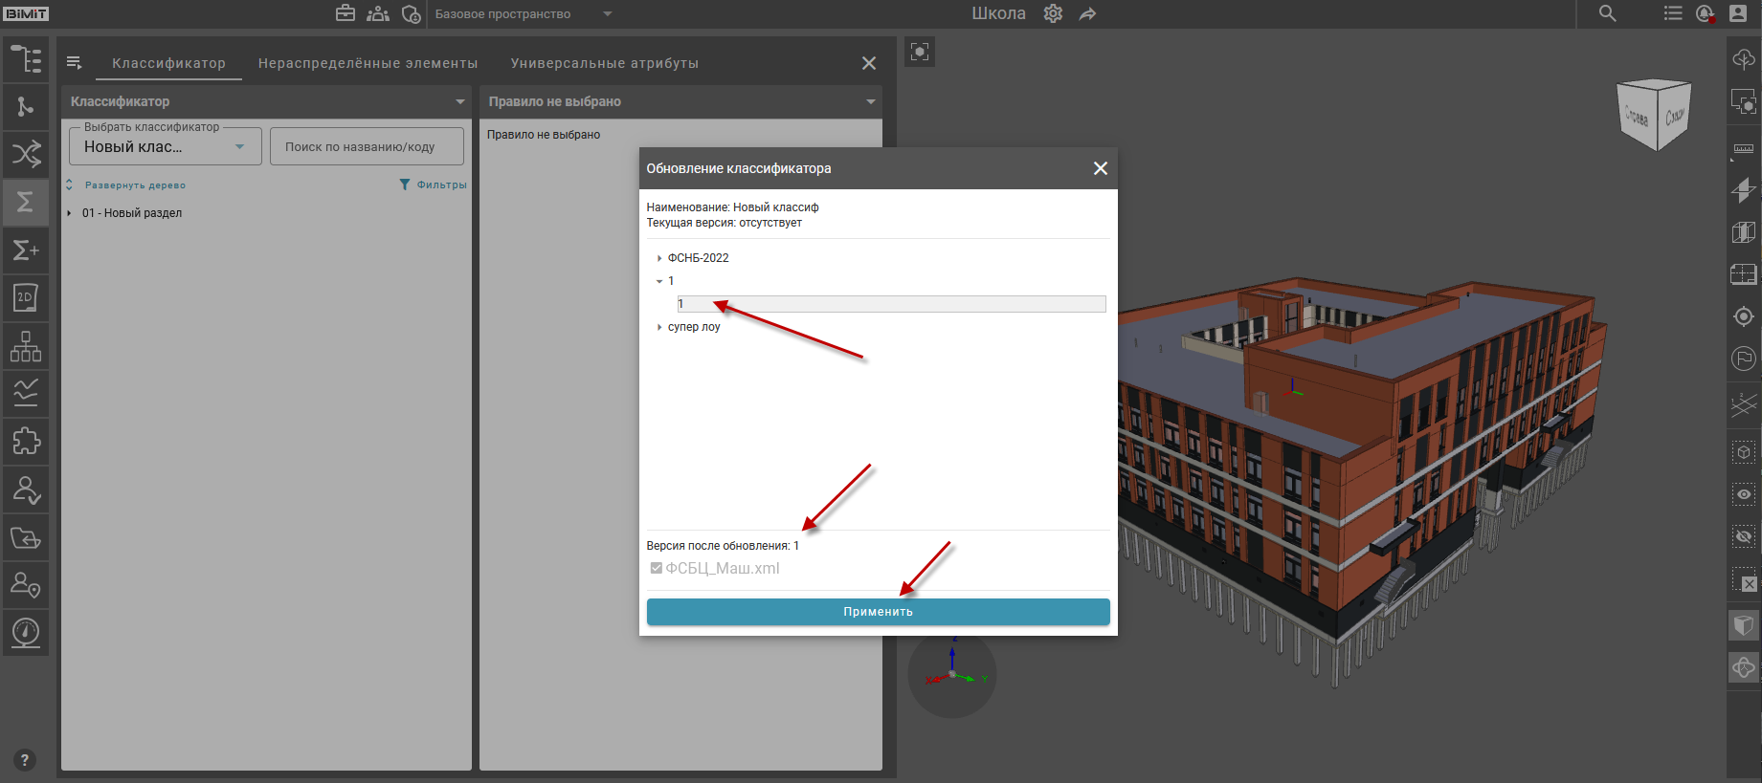Open the hierarchy diagram tool in sidebar

click(26, 346)
